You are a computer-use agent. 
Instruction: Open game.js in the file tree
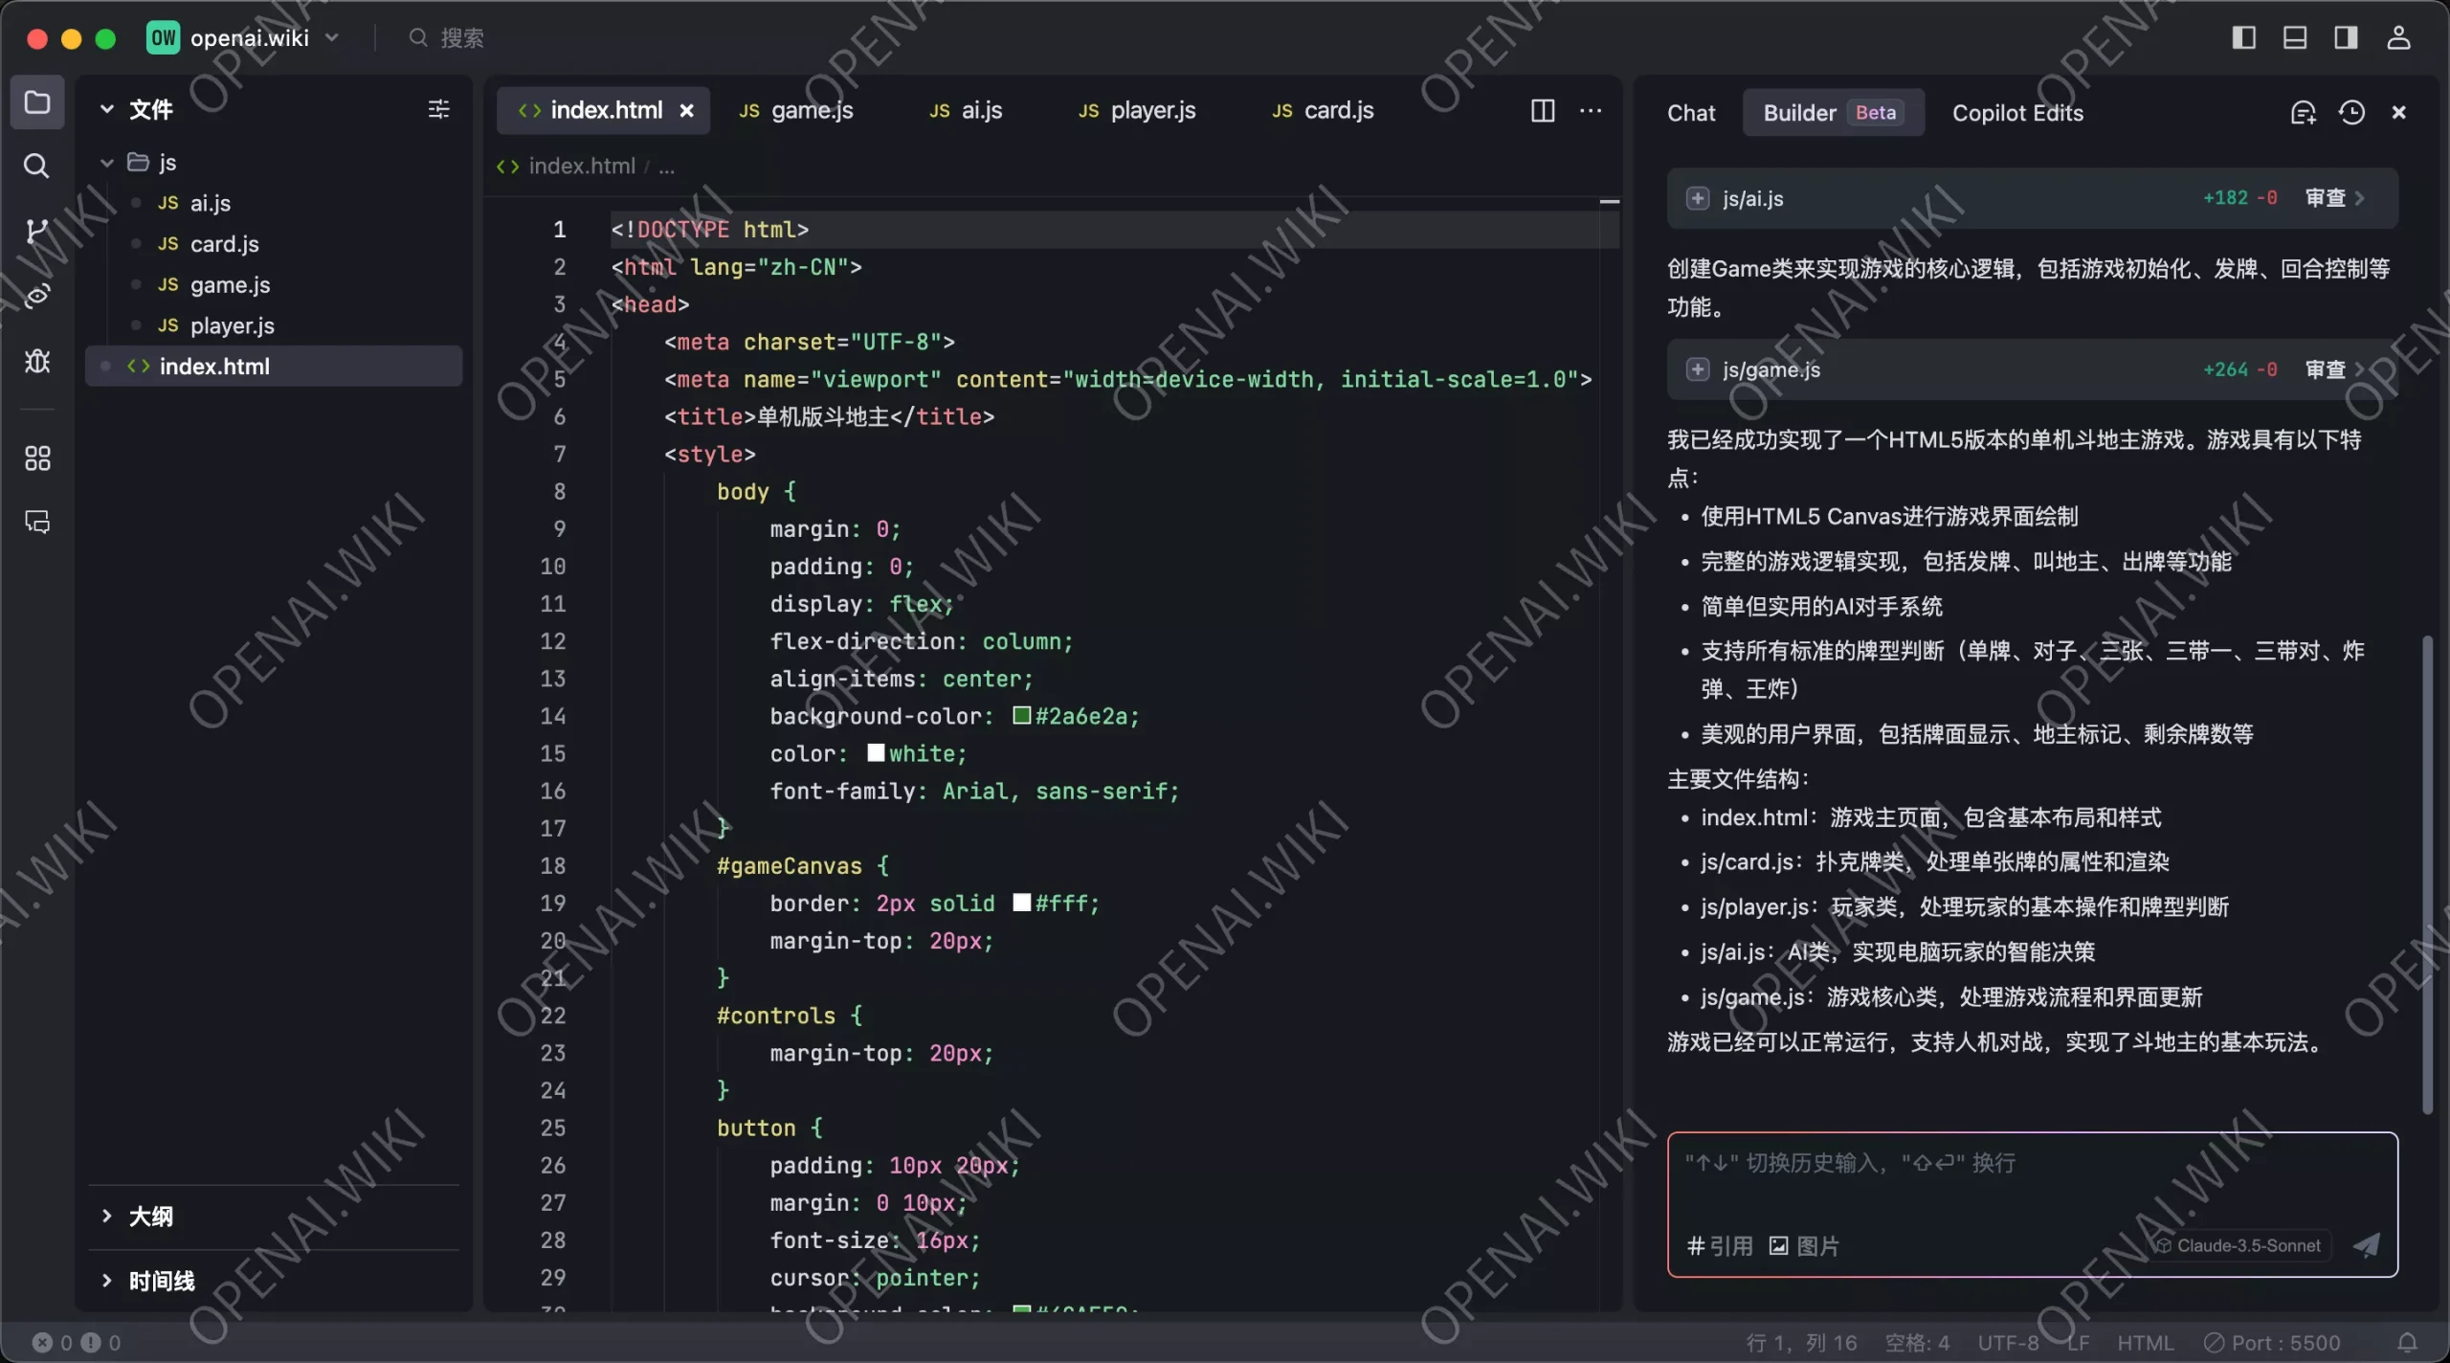(230, 285)
